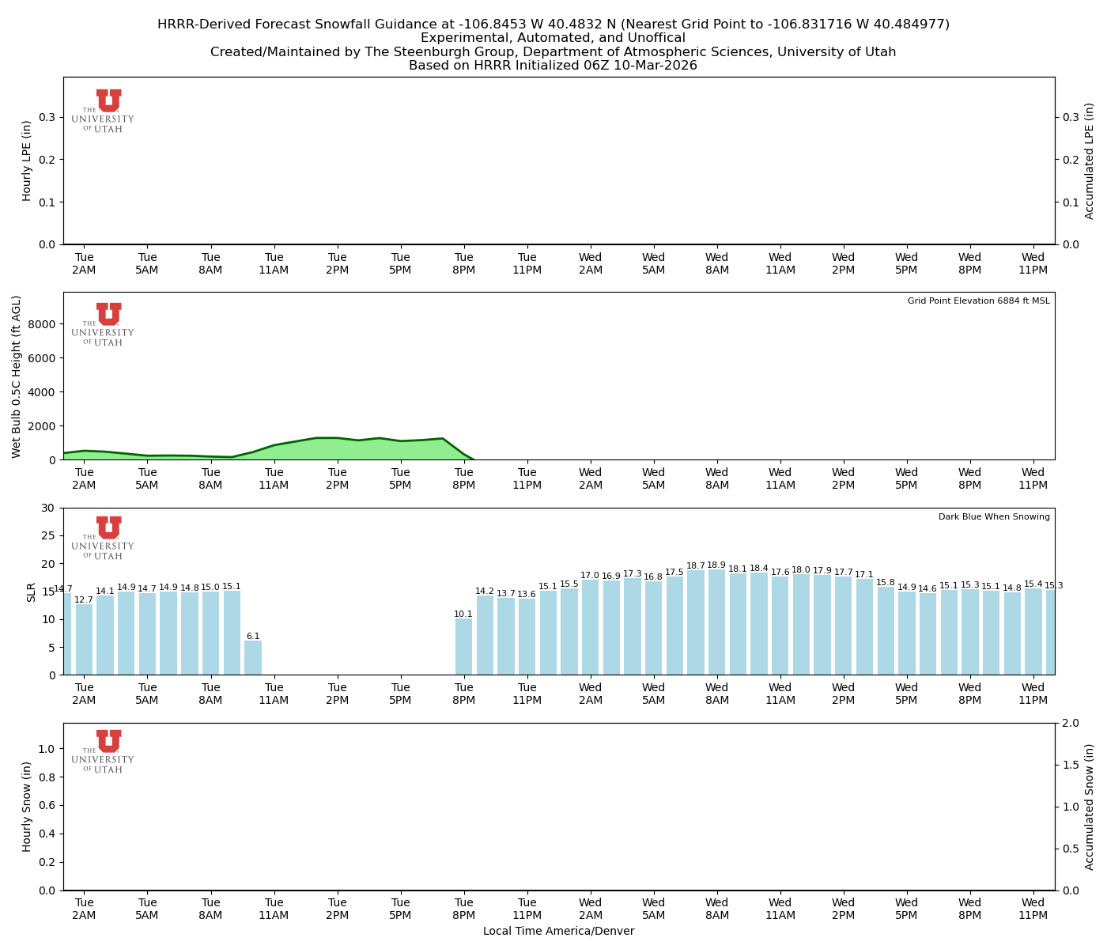This screenshot has width=1107, height=949.
Task: Select the SLR bar labeled 15.8
Action: [x=886, y=631]
